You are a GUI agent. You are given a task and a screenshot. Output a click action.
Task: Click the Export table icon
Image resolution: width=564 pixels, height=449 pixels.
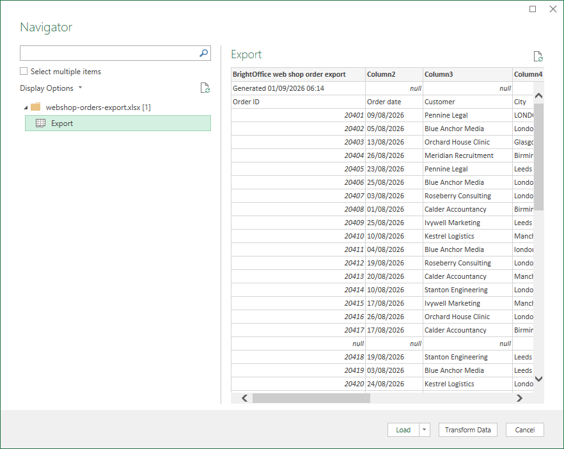coord(41,123)
